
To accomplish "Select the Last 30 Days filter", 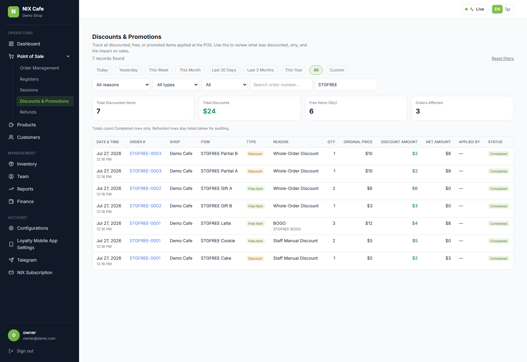I will tap(224, 70).
